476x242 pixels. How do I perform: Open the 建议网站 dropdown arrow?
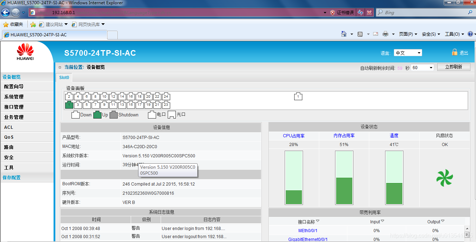coord(66,24)
